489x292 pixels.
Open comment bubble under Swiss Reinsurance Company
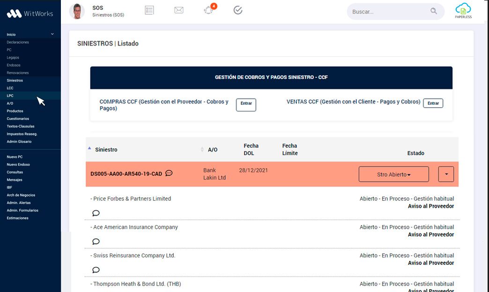96,270
